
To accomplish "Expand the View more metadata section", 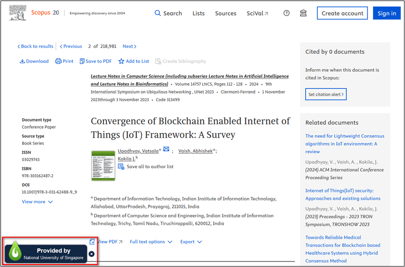I will click(x=37, y=202).
